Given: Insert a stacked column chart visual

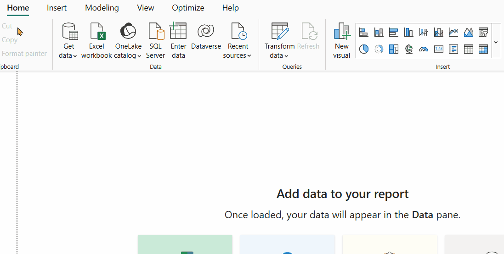Looking at the screenshot, I should click(x=379, y=32).
